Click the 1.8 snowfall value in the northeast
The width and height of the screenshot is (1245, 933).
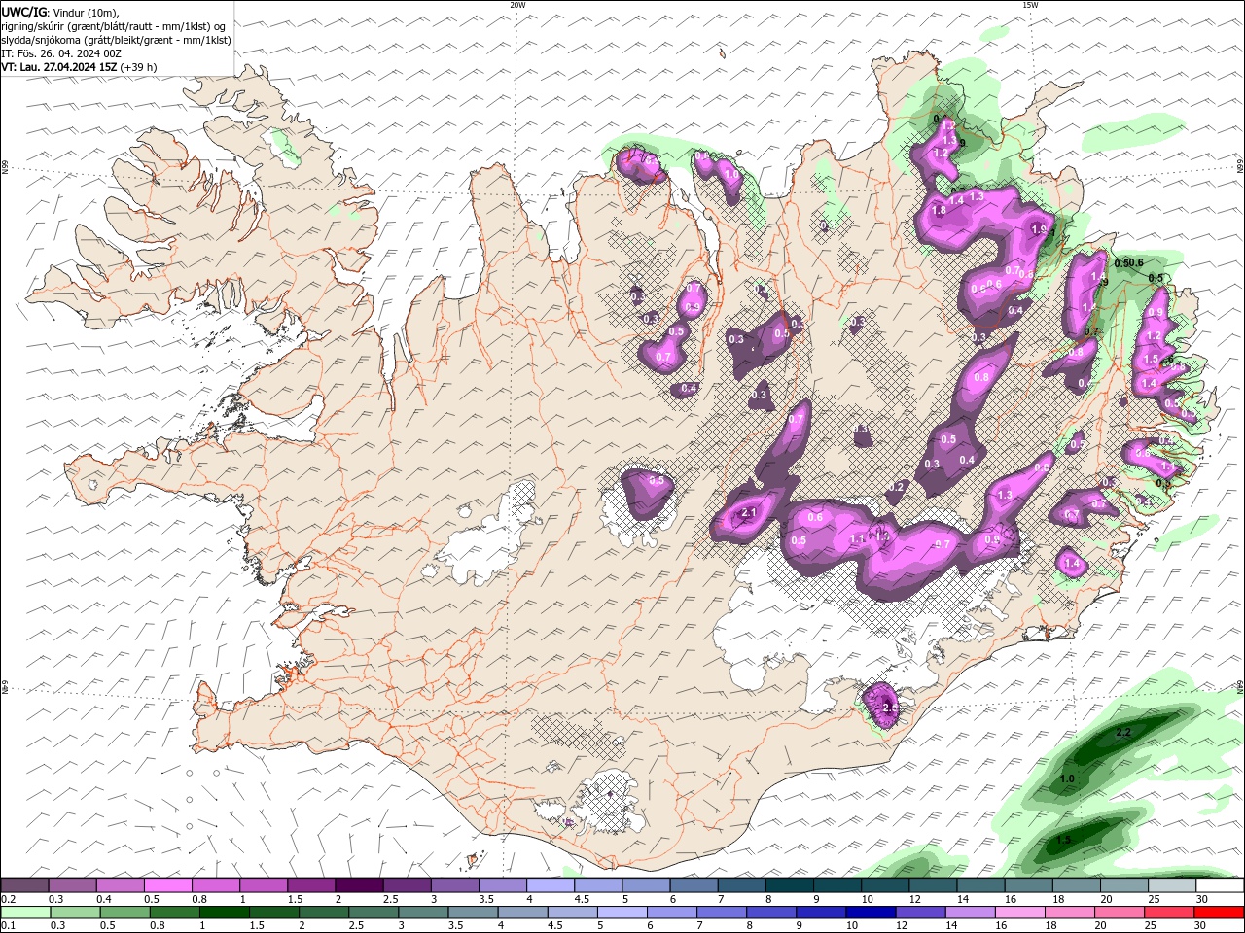click(x=939, y=210)
